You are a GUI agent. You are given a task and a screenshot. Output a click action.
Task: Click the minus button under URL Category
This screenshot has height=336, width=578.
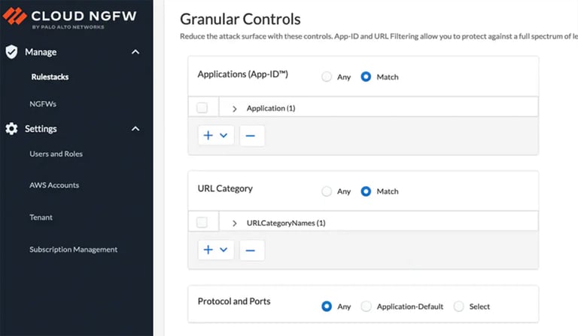[x=251, y=250]
